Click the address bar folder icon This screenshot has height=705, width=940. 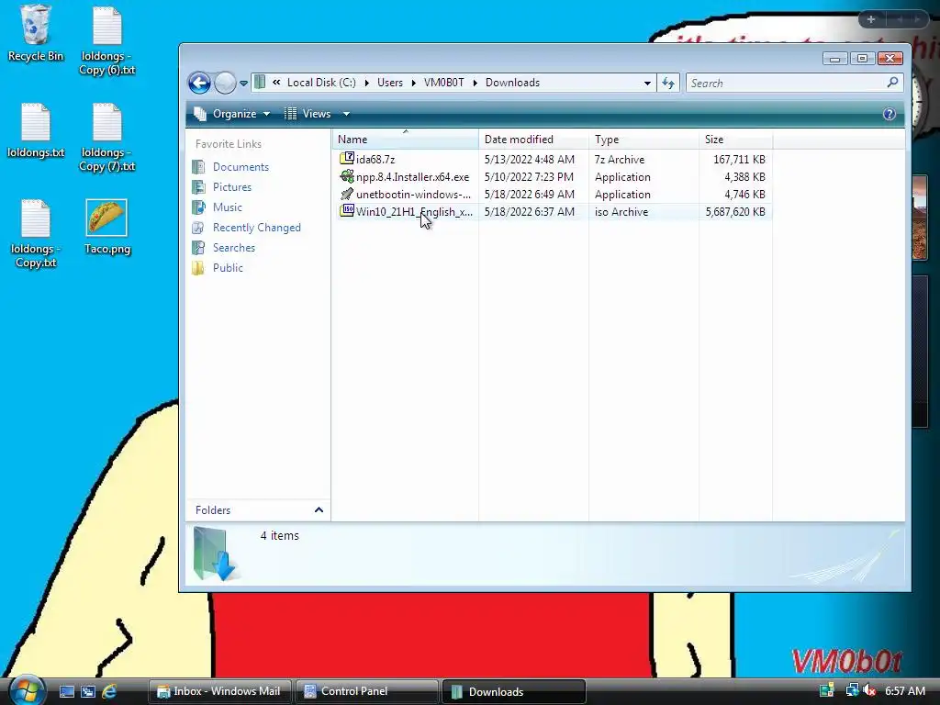[260, 82]
